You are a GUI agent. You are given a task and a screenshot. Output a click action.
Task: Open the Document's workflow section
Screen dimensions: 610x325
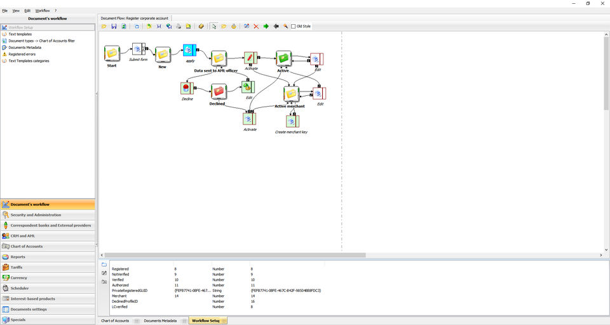(x=48, y=204)
